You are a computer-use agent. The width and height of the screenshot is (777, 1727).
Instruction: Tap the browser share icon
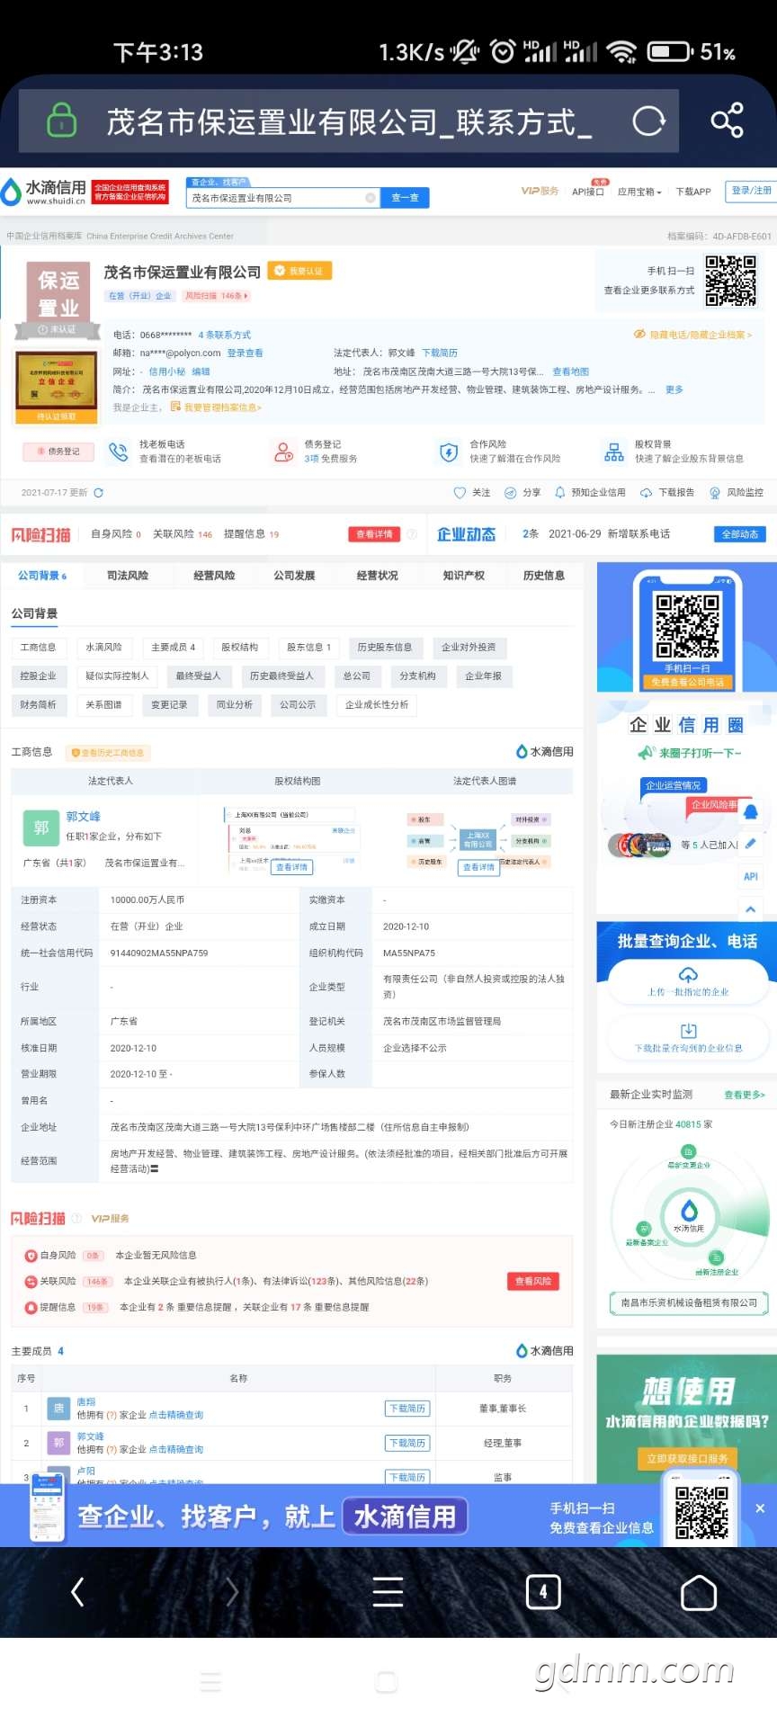(727, 121)
